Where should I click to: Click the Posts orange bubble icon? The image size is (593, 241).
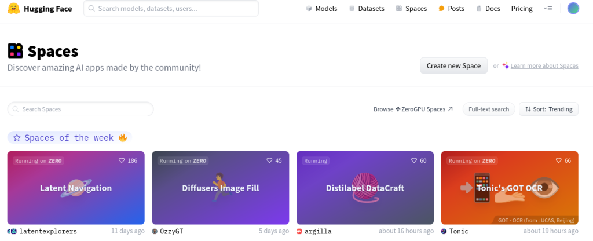click(x=441, y=8)
